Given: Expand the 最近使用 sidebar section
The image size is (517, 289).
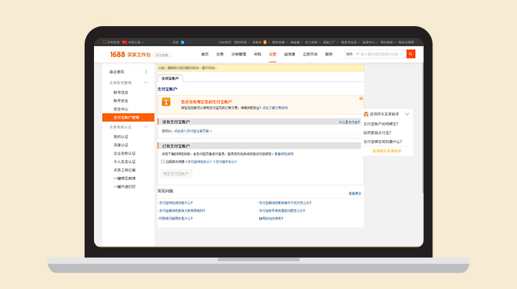Looking at the screenshot, I should coord(146,71).
